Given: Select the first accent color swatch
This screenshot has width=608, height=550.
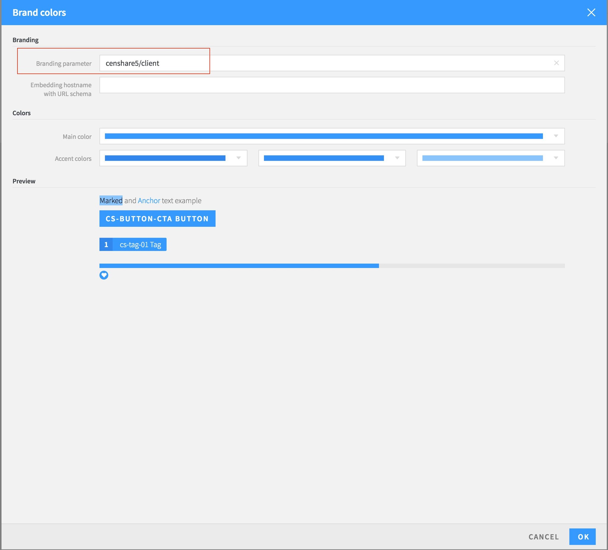Looking at the screenshot, I should click(165, 158).
